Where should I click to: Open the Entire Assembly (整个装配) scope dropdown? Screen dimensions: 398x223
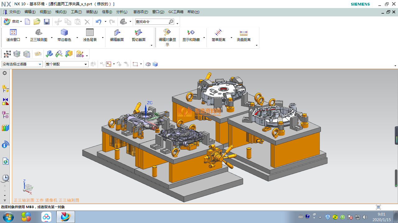click(x=86, y=64)
